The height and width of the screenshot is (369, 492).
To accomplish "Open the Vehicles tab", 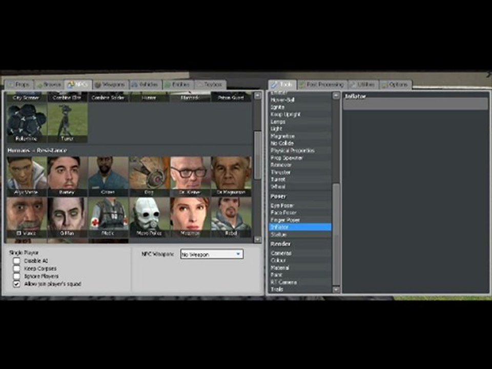I will pos(145,85).
